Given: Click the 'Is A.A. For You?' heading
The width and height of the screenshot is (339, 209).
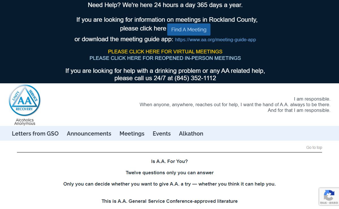Looking at the screenshot, I should (169, 162).
